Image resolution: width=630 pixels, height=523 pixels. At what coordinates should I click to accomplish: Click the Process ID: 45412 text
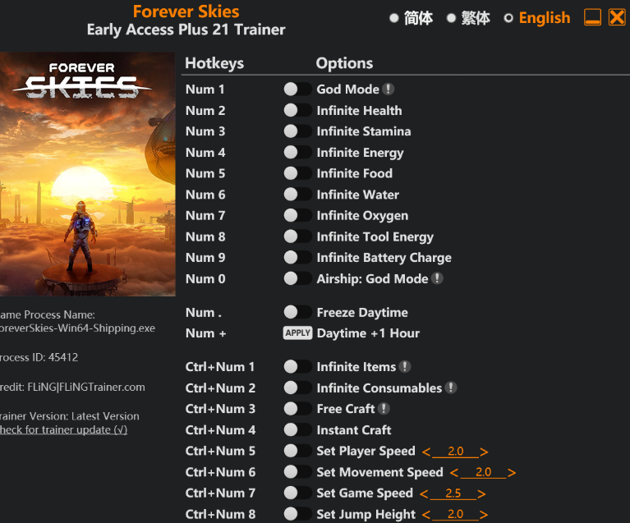39,357
